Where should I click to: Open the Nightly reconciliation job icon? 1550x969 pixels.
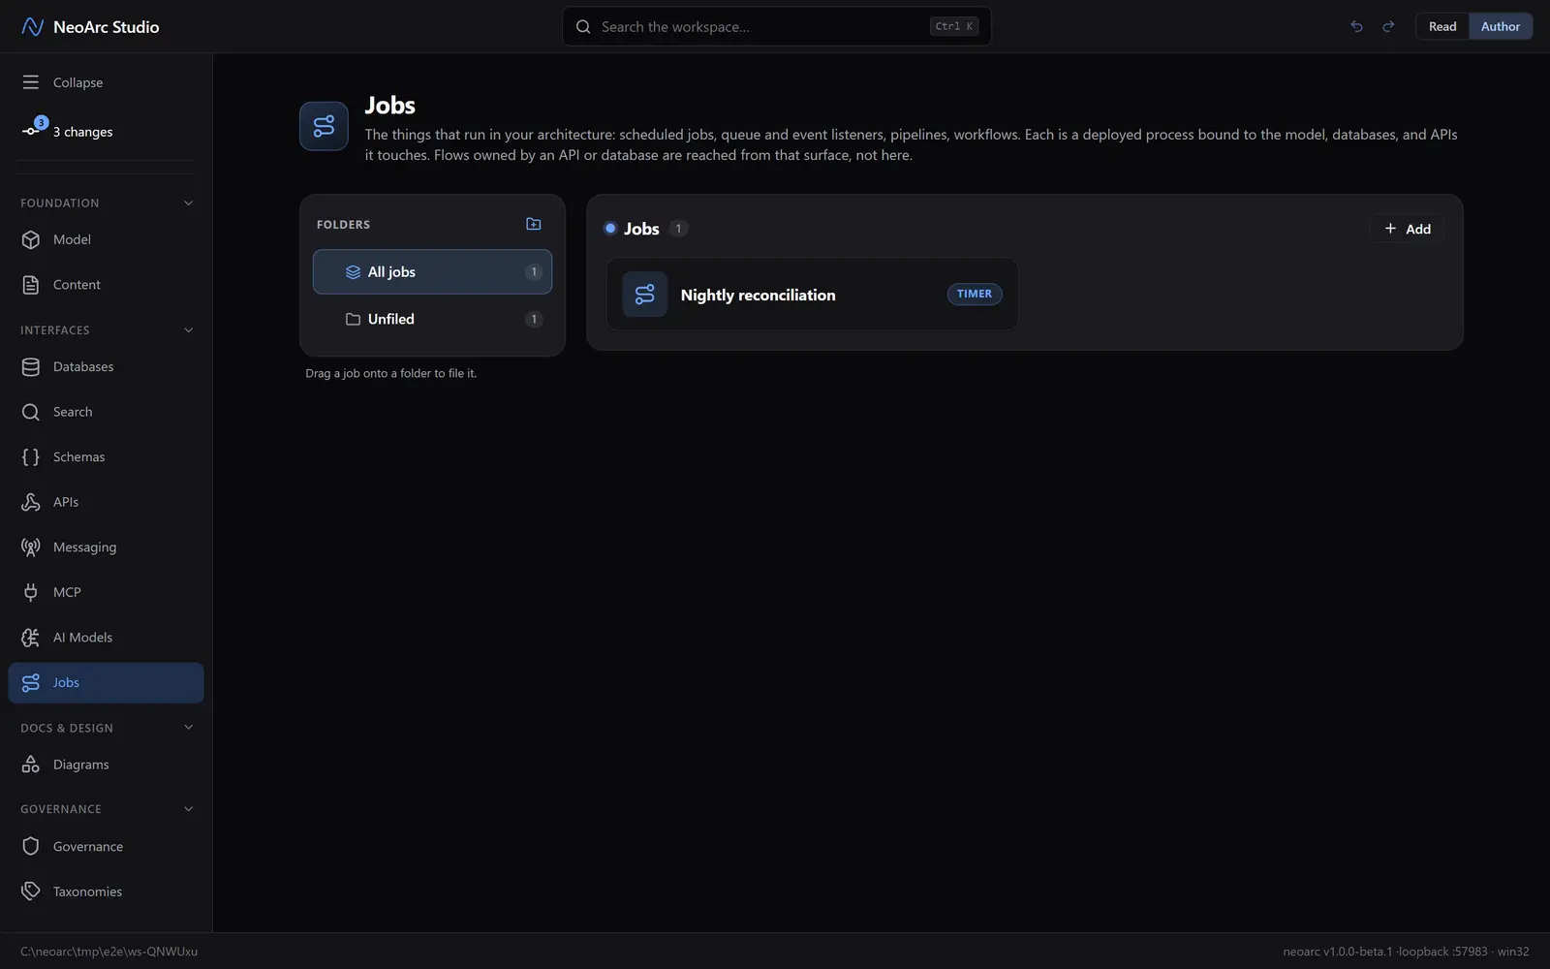tap(644, 295)
